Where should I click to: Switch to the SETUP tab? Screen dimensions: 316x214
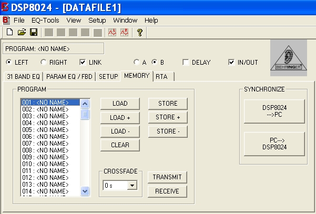(108, 77)
